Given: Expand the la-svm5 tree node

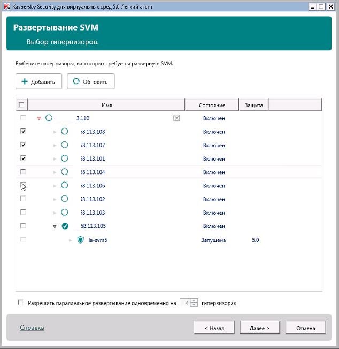Looking at the screenshot, I should (x=70, y=240).
